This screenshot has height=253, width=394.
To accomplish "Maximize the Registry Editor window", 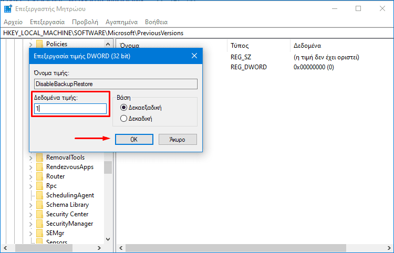I will coord(358,8).
